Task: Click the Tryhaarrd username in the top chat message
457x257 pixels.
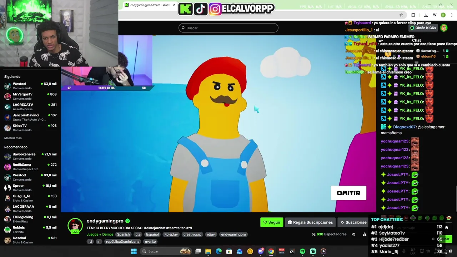Action: click(x=362, y=23)
